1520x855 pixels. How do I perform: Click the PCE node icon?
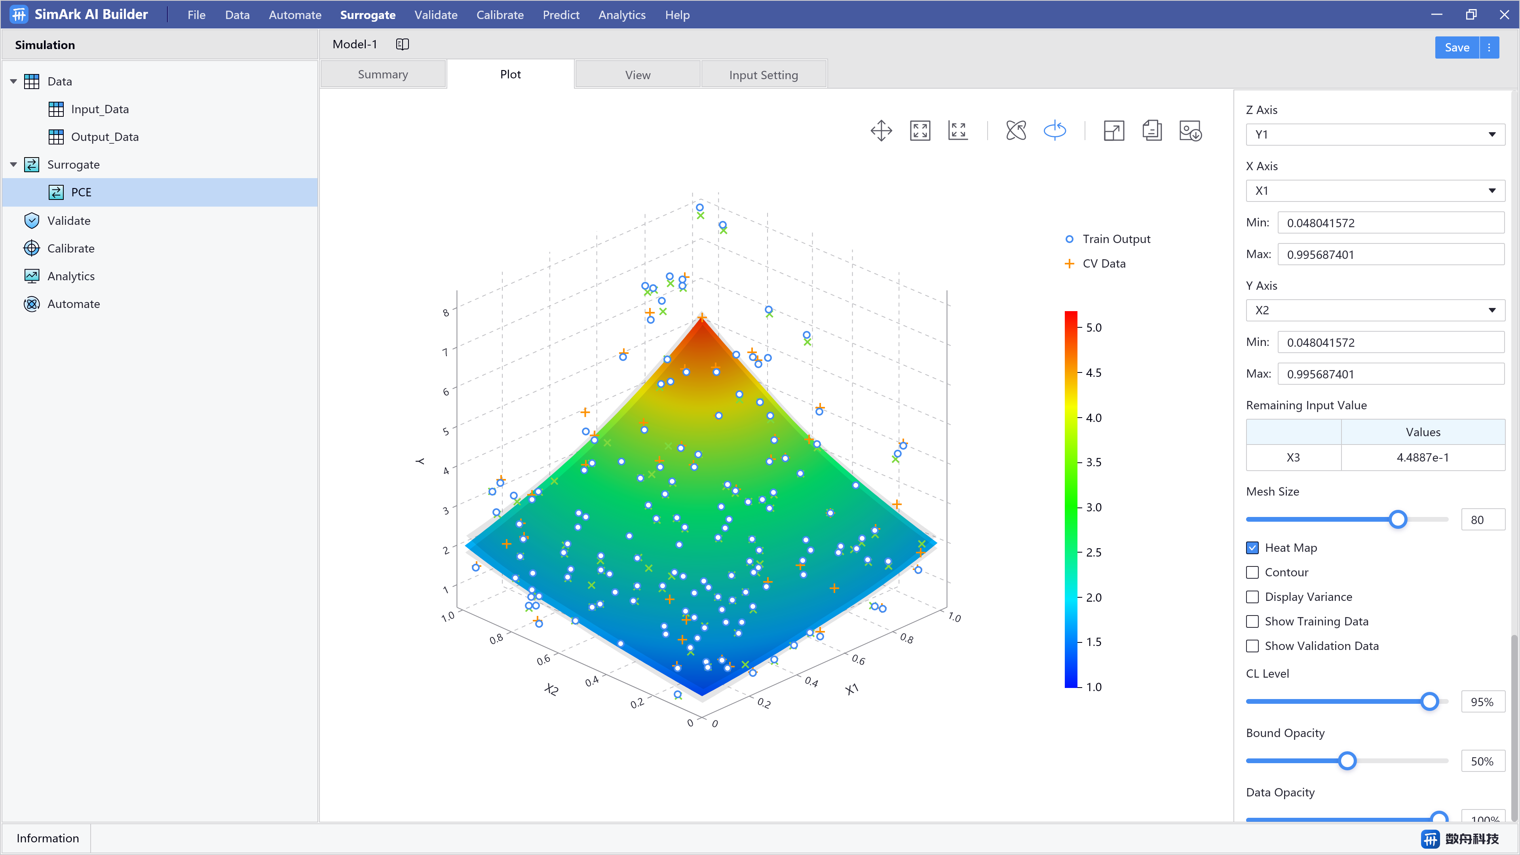[x=56, y=192]
